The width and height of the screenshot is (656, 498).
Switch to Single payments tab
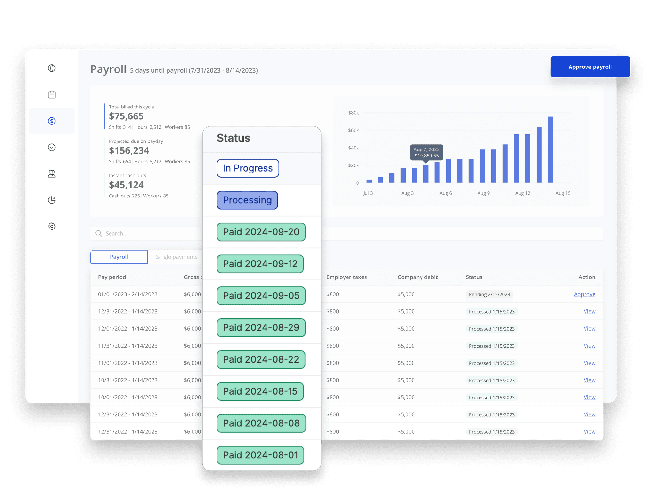[x=176, y=257]
